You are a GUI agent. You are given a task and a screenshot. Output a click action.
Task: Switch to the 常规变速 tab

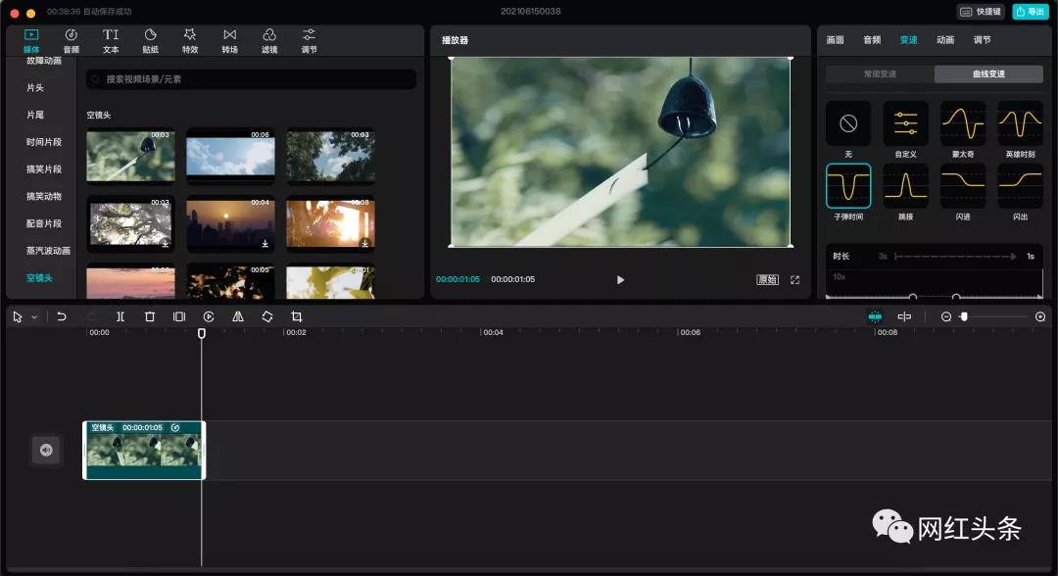[x=880, y=74]
